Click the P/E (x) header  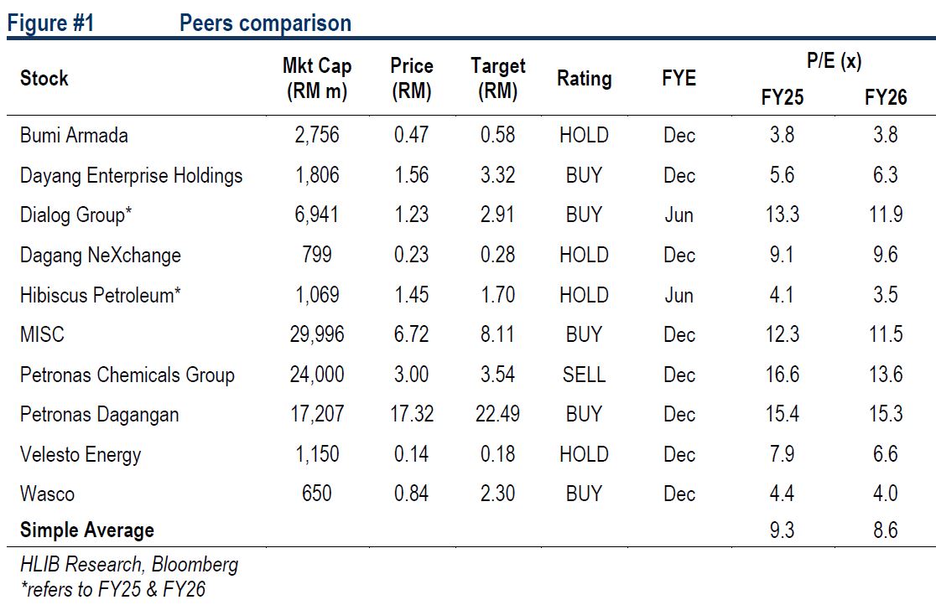point(833,61)
